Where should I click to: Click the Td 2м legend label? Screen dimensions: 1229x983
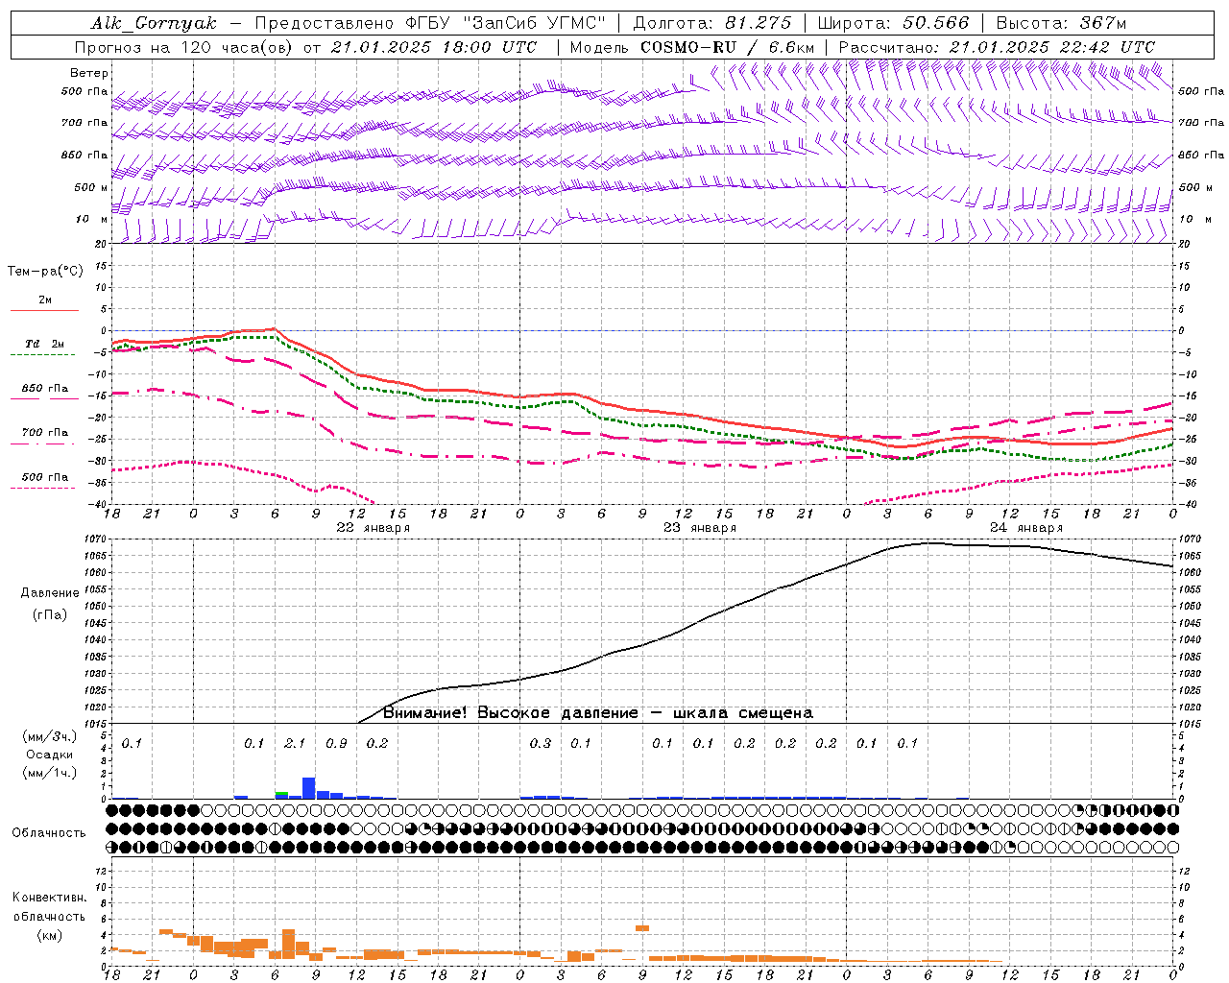click(x=44, y=344)
